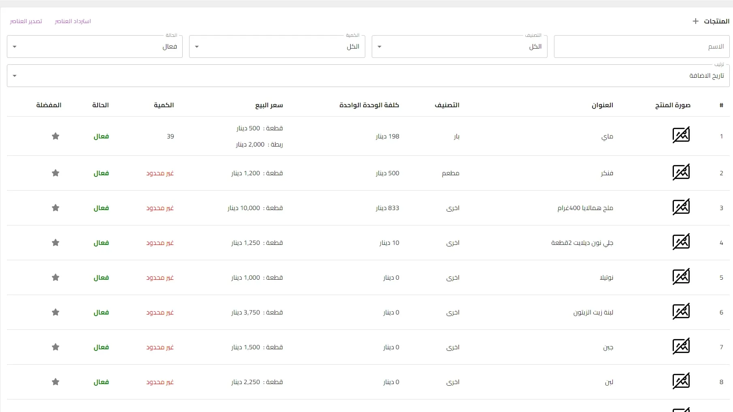This screenshot has width=733, height=412.
Task: Open product image placeholder for فنكر
Action: 681,172
